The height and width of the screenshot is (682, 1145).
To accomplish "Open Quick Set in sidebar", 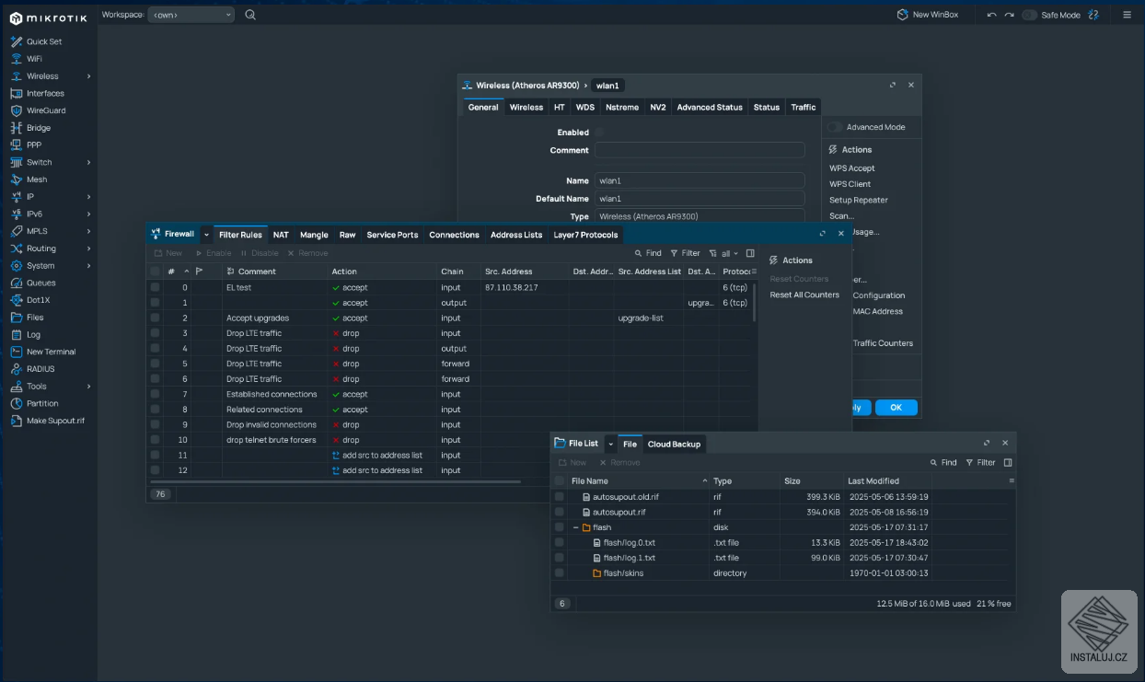I will (x=44, y=41).
